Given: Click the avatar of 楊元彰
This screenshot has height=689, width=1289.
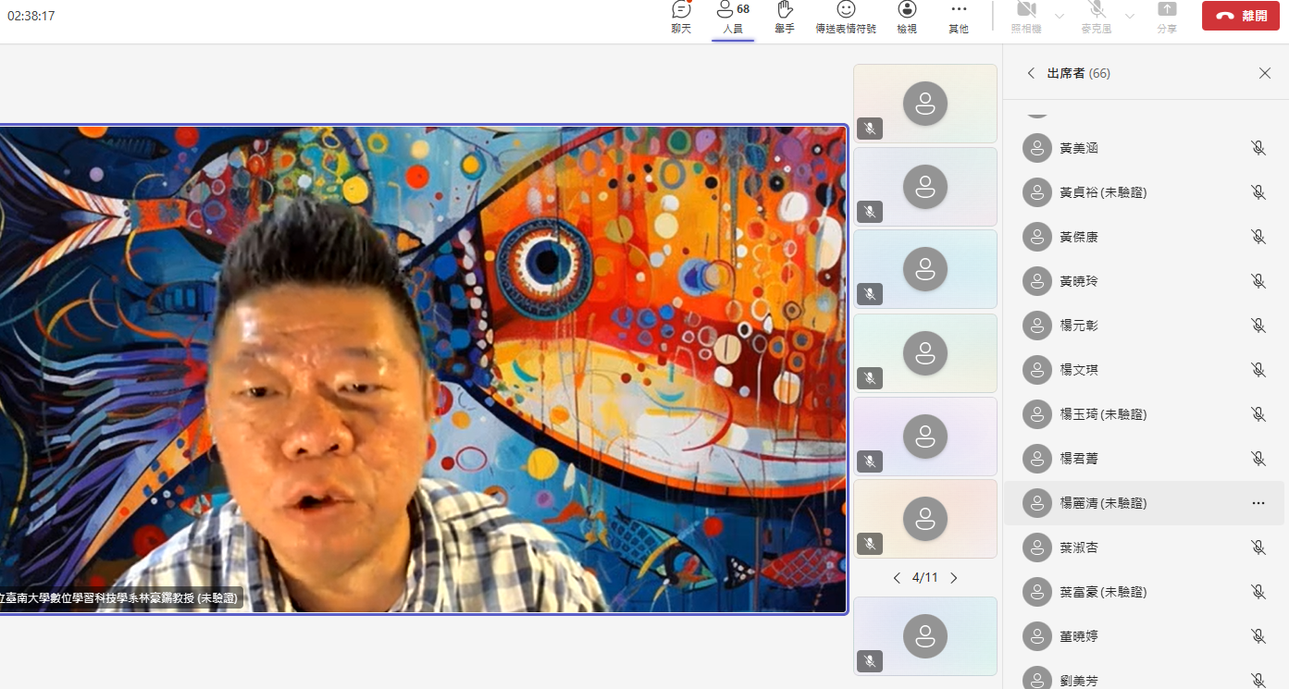Looking at the screenshot, I should pos(1037,326).
